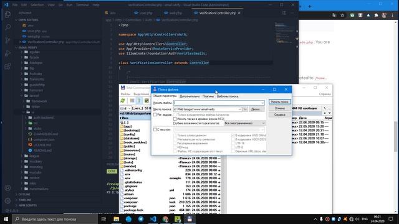The image size is (399, 224).
Task: Enable the 'С текстом' checkbox
Action: pyautogui.click(x=155, y=129)
